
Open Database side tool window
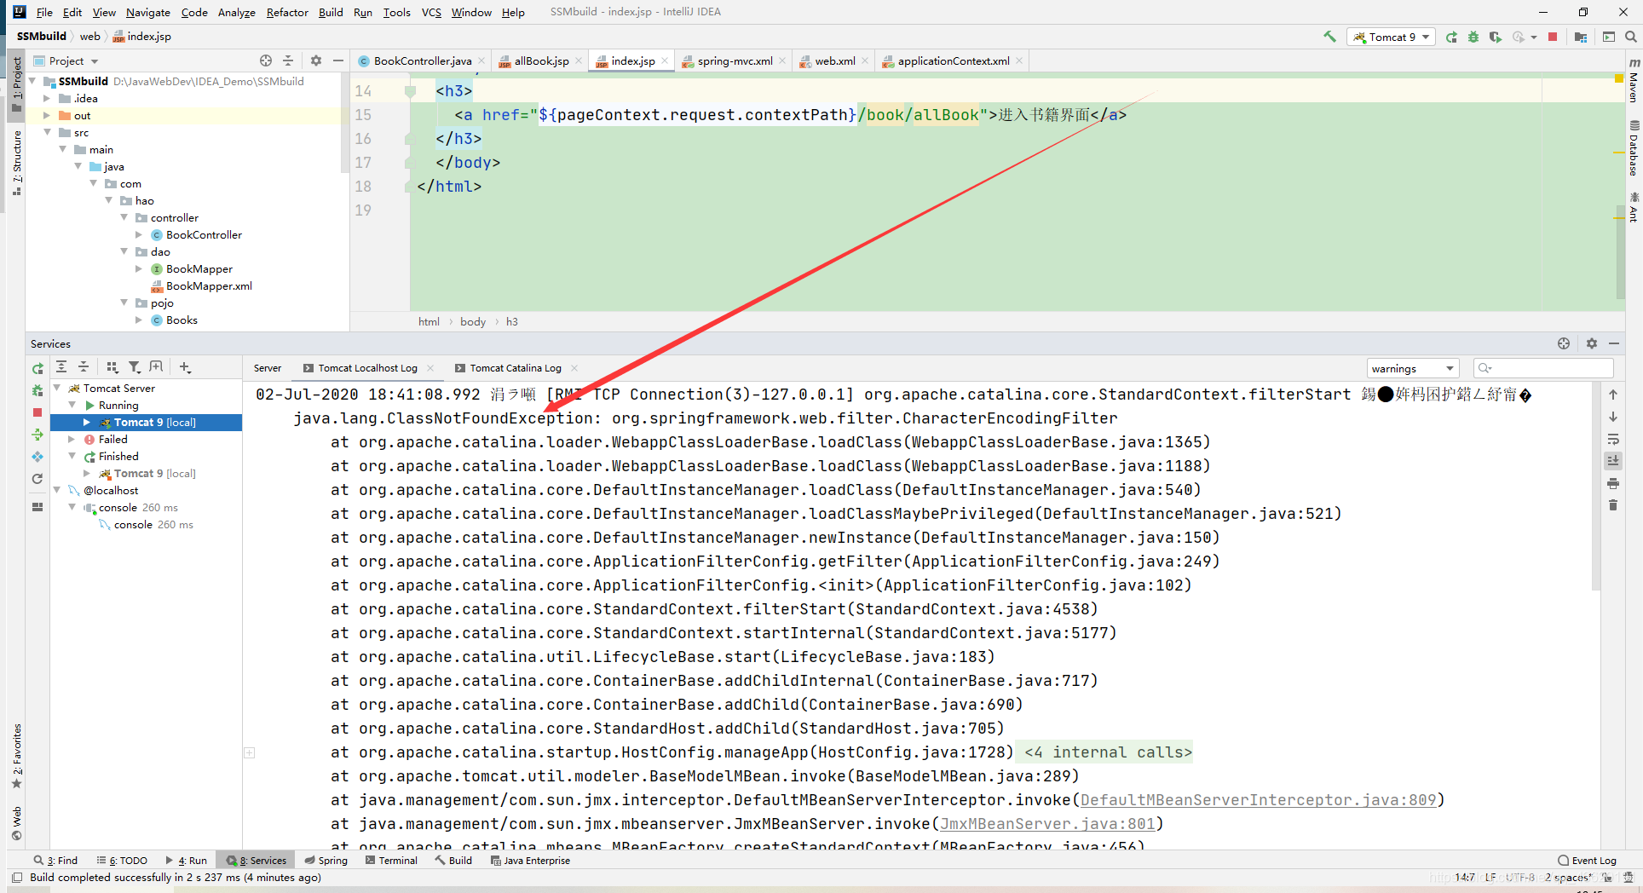(1633, 149)
